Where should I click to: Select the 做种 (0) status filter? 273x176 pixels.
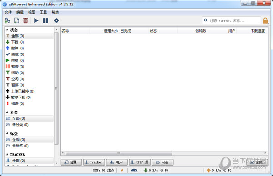pos(29,48)
